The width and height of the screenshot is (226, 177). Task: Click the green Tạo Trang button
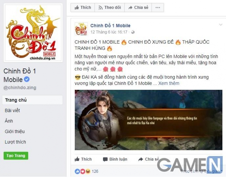(x=16, y=156)
